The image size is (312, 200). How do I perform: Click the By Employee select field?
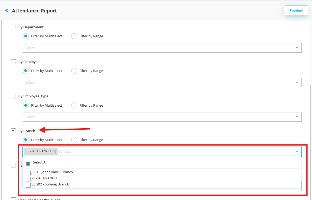tap(162, 82)
